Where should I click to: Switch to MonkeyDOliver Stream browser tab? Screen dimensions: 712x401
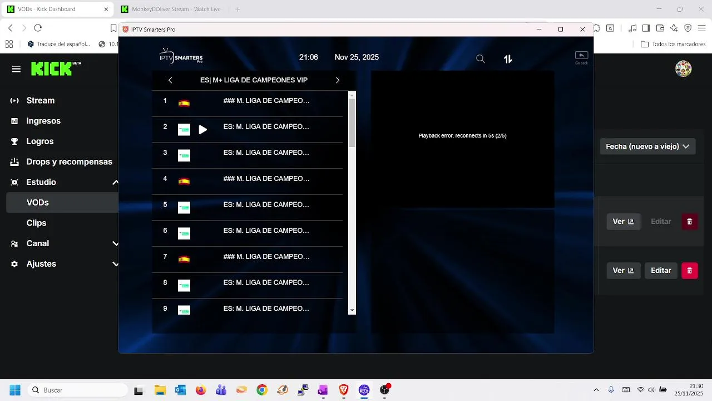click(x=171, y=9)
